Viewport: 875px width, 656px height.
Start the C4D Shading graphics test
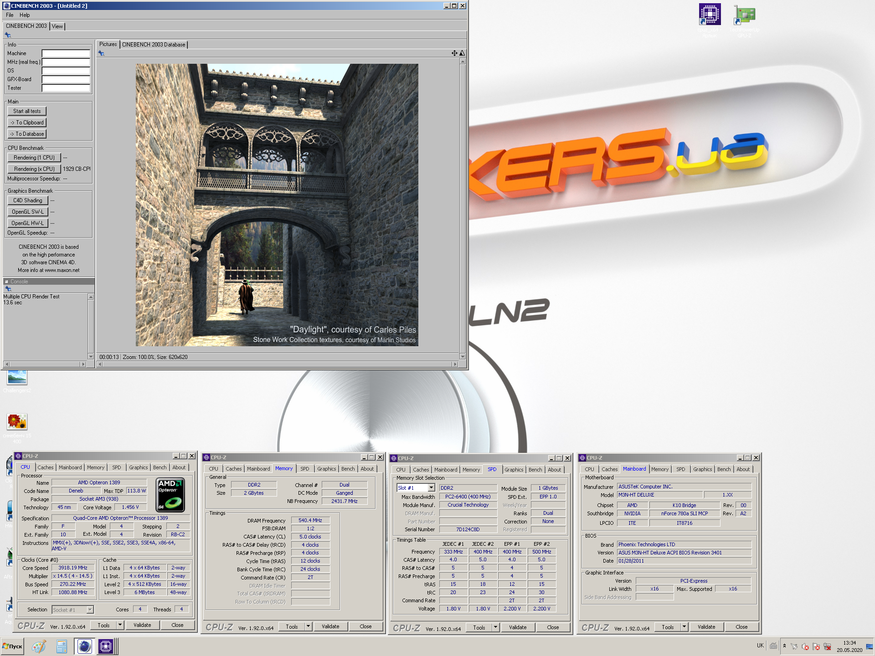point(28,200)
